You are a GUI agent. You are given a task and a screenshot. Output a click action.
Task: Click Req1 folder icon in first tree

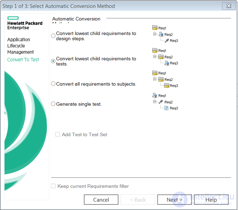155,28
